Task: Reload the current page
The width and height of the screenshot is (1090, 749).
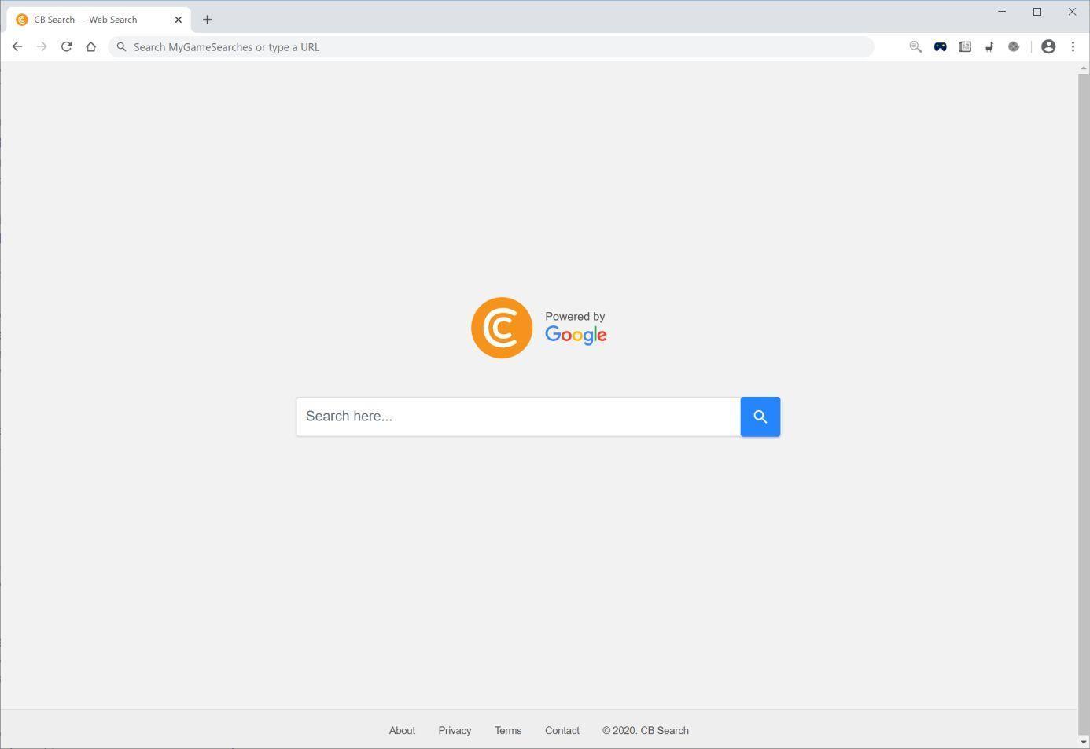Action: tap(67, 47)
